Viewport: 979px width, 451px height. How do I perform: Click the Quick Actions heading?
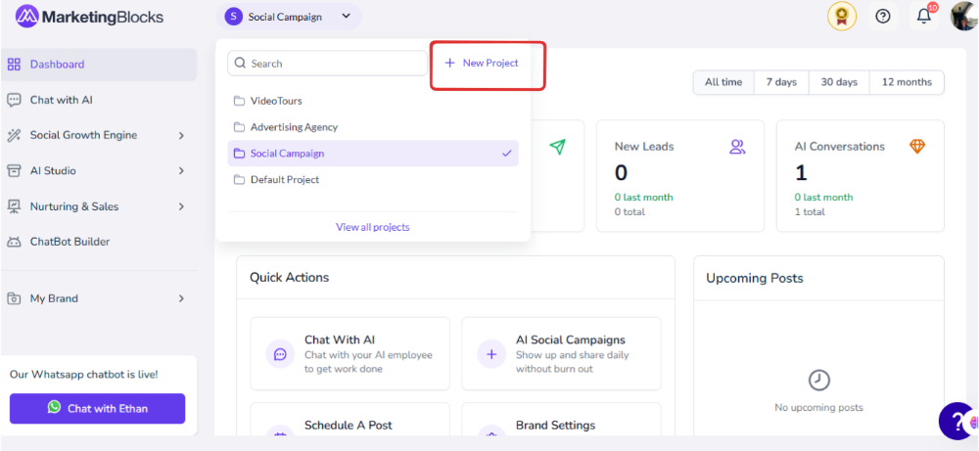tap(289, 278)
